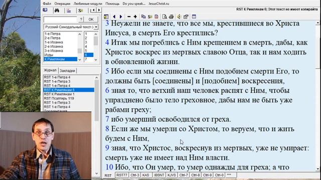Screen dimensions: 321x180
Task: Click the two-column view icon
Action: 194,16
